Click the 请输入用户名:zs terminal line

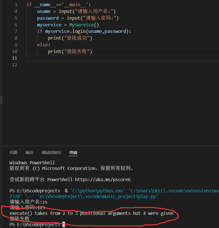pos(29,202)
